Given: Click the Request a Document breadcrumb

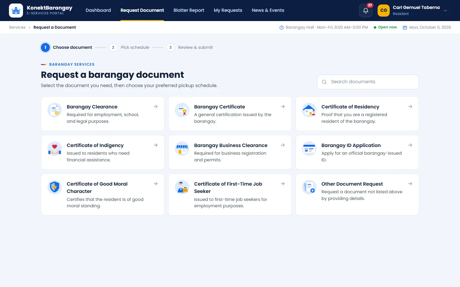Looking at the screenshot, I should (55, 27).
